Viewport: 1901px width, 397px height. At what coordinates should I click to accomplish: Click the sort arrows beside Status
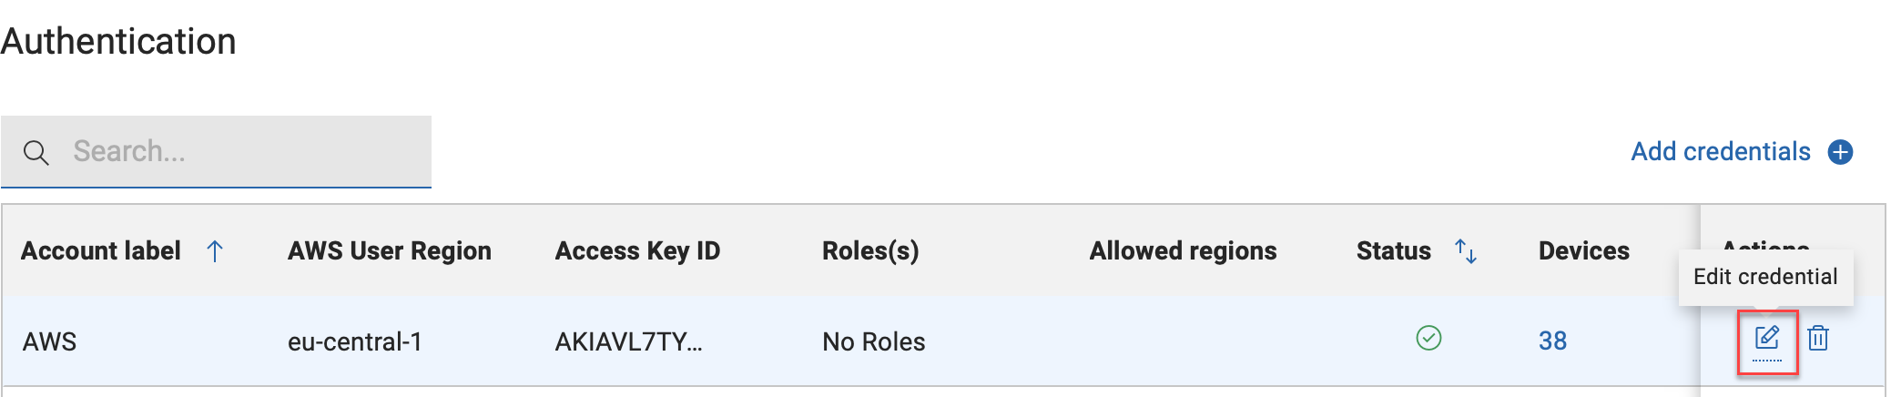(x=1465, y=251)
